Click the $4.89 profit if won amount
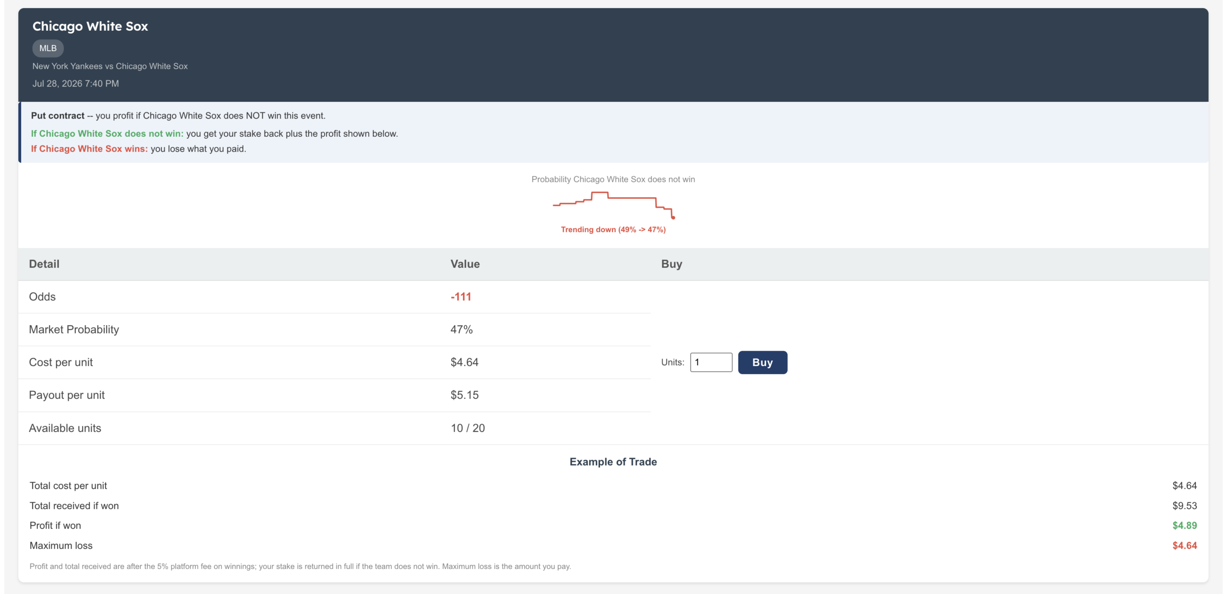This screenshot has height=594, width=1229. coord(1184,526)
